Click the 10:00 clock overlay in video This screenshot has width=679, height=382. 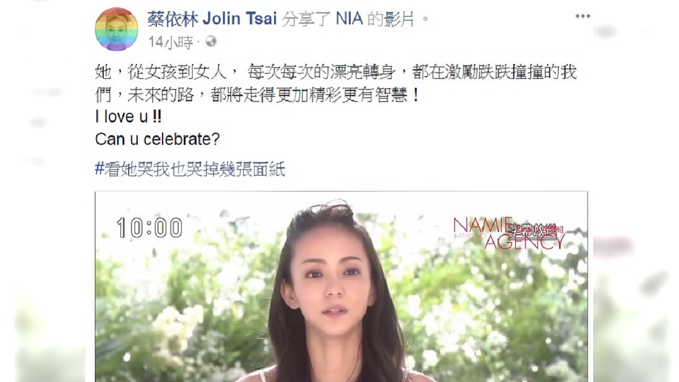tap(149, 228)
